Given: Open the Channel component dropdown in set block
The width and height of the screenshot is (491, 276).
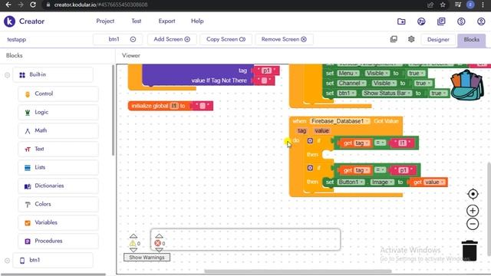Looking at the screenshot, I should [x=351, y=84].
